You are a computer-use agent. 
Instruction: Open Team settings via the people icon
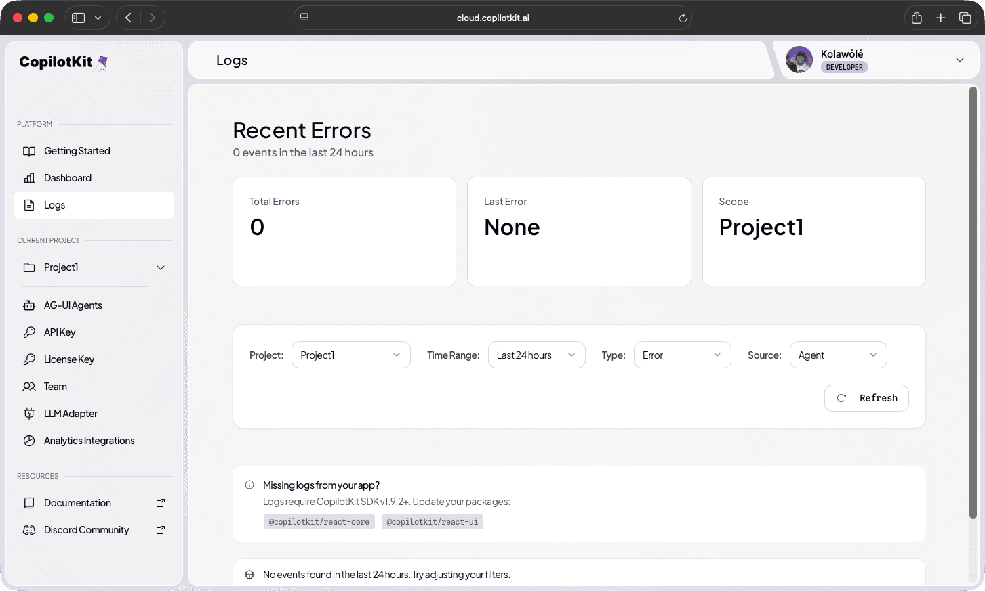coord(29,386)
